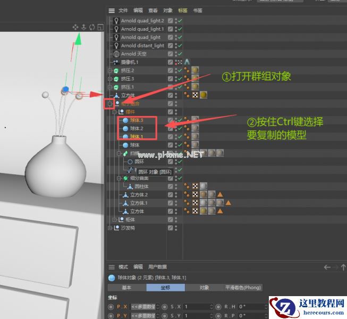Image resolution: width=347 pixels, height=319 pixels.
Task: Open the 对象 menu in Object Manager
Action: pyautogui.click(x=168, y=11)
